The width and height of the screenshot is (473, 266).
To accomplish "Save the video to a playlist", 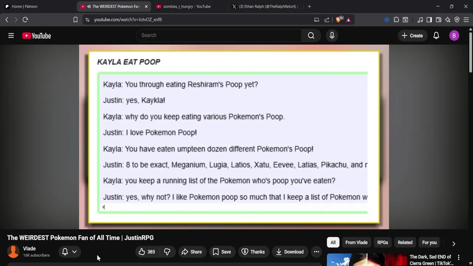I will pos(222,252).
